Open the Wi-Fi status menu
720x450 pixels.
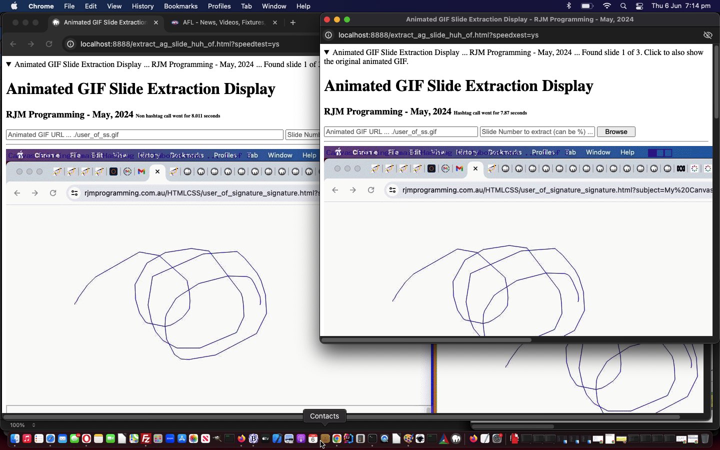click(x=607, y=6)
